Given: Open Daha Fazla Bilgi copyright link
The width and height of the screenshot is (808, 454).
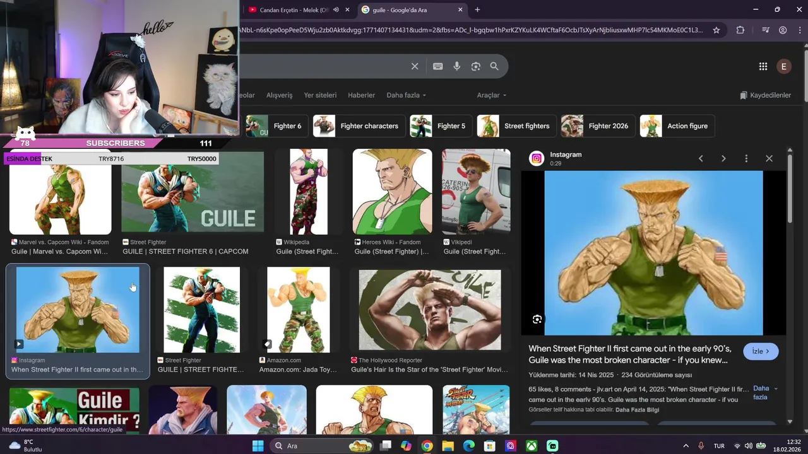Looking at the screenshot, I should 637,410.
